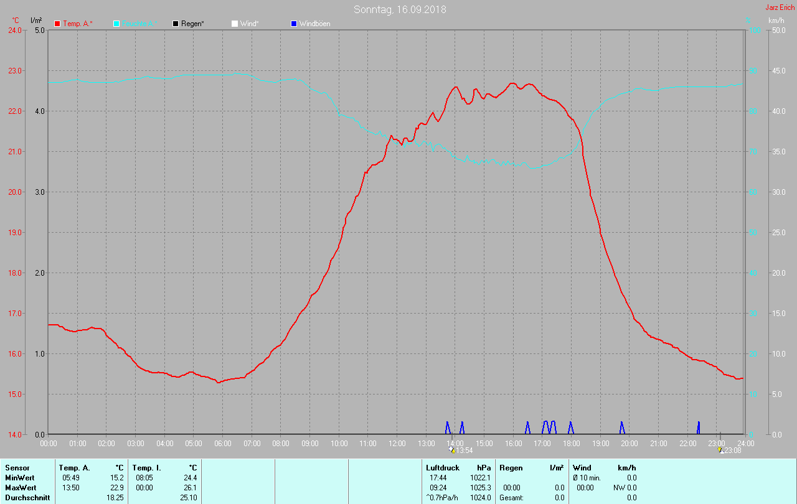Select the Temp. A. column header
The height and width of the screenshot is (504, 797).
[x=74, y=467]
